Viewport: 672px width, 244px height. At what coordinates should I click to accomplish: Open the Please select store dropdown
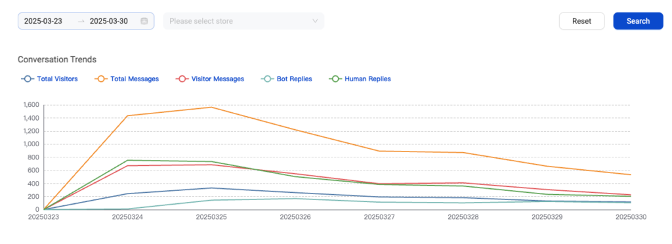[243, 21]
